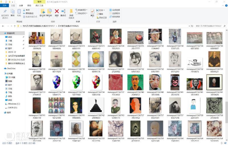Switch to the Share (共享) tab
Screen dimensions: 228x145
21,5
